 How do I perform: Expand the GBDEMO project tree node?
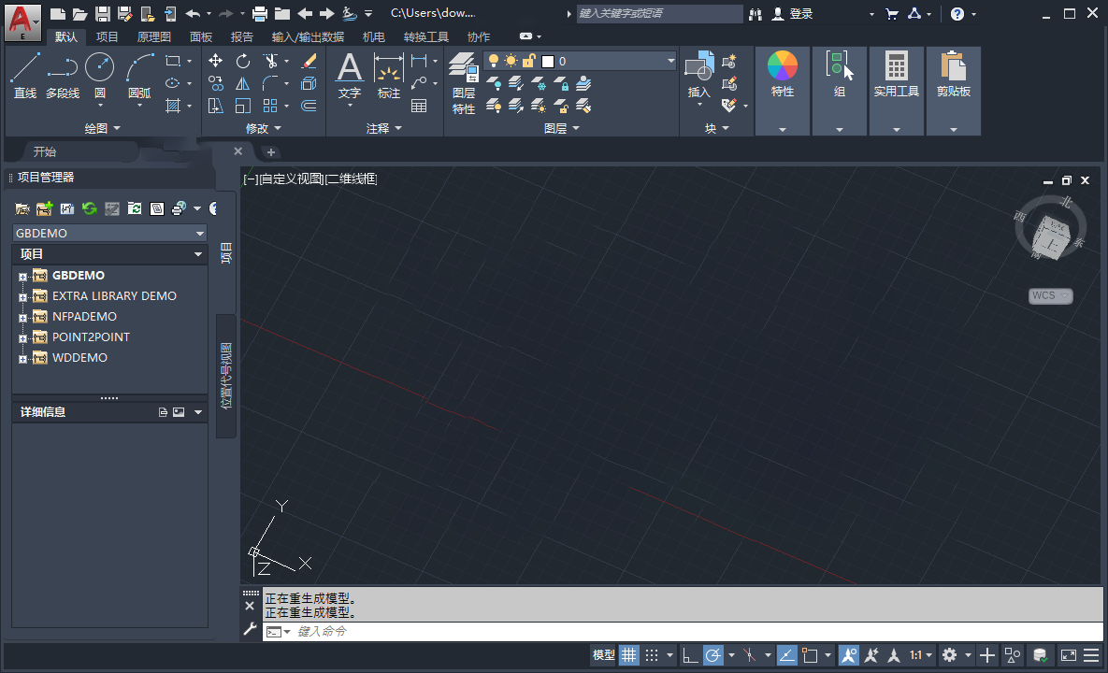[22, 277]
